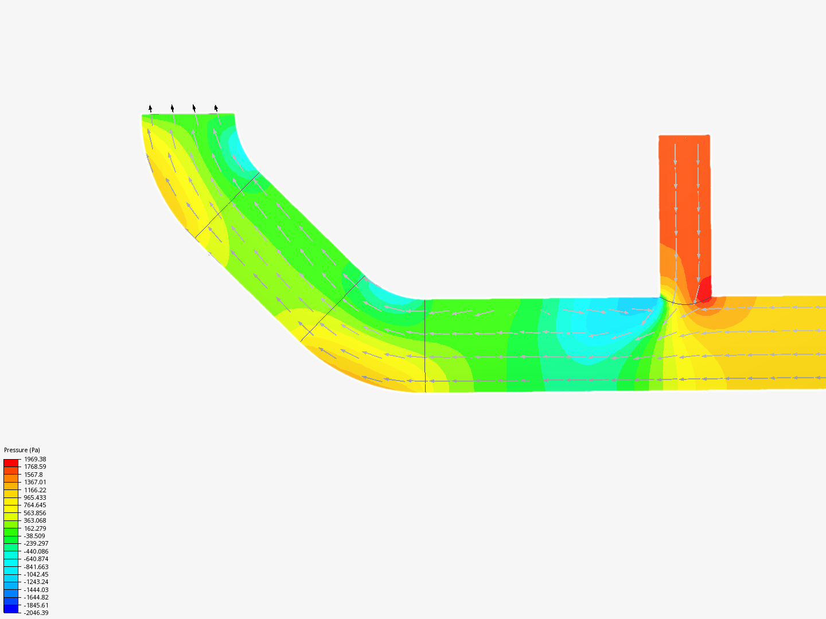Select the yellow swatch between 764.645 and 563.856

[11, 509]
